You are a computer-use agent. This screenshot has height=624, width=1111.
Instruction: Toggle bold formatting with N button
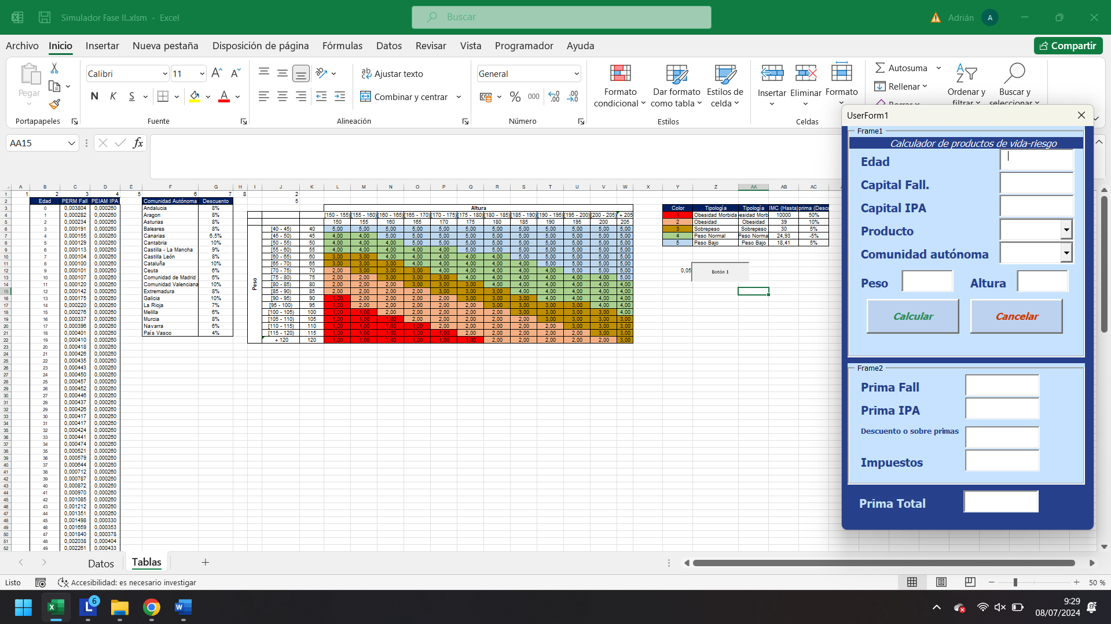(x=94, y=97)
